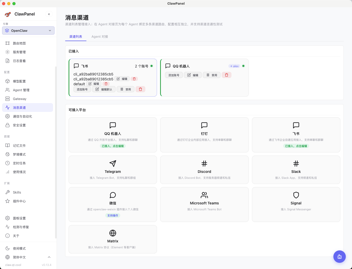352x269 pixels.
Task: Click 添加账号 in the 飞书 card
Action: click(x=82, y=89)
